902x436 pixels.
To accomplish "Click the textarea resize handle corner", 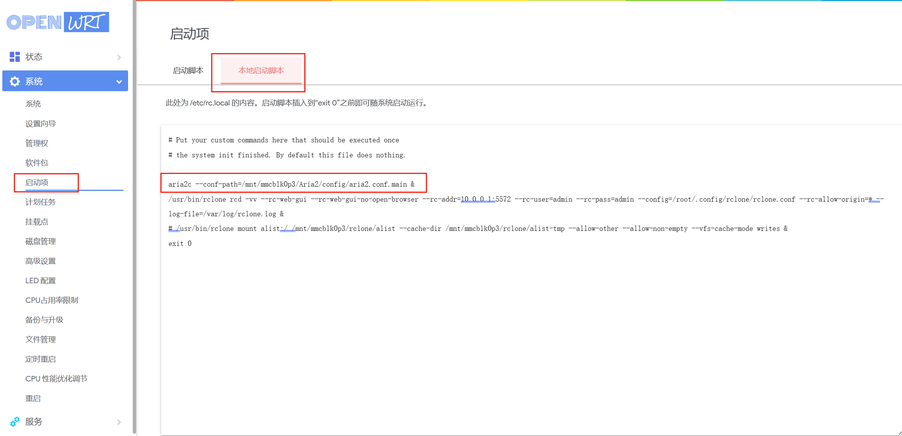I will 899,433.
